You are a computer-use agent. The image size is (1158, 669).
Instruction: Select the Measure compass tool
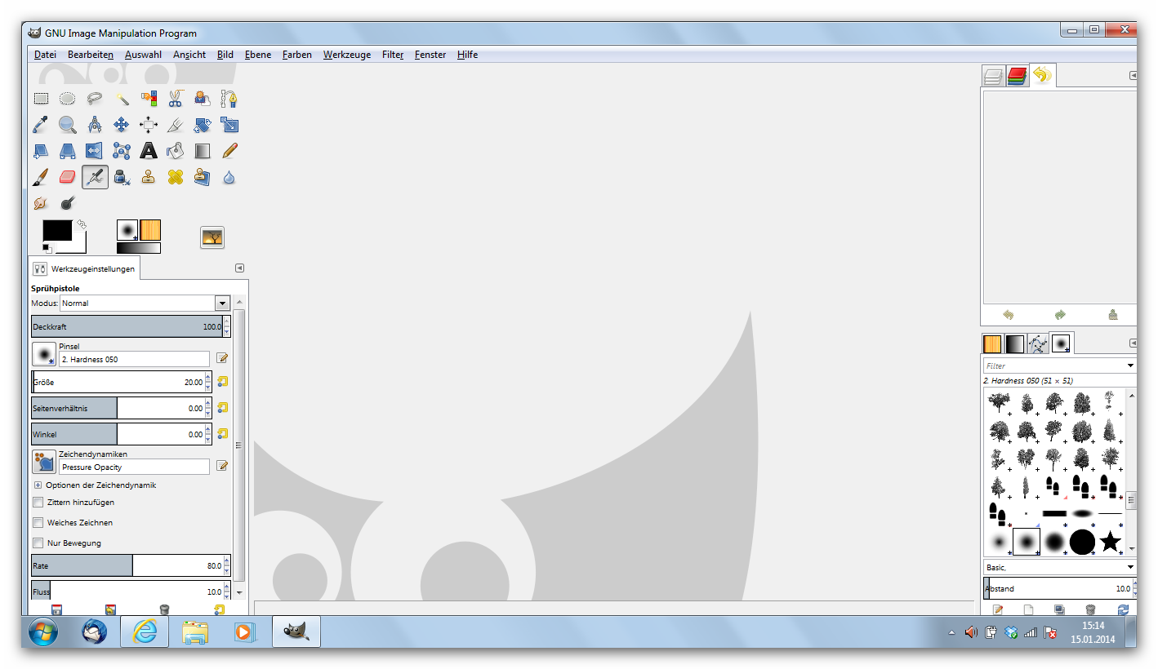click(95, 125)
